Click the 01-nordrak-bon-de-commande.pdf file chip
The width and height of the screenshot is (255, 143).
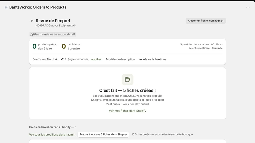coord(53,34)
